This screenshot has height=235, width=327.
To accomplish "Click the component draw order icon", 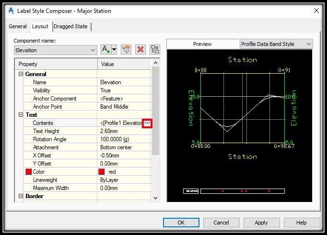I will click(x=155, y=50).
